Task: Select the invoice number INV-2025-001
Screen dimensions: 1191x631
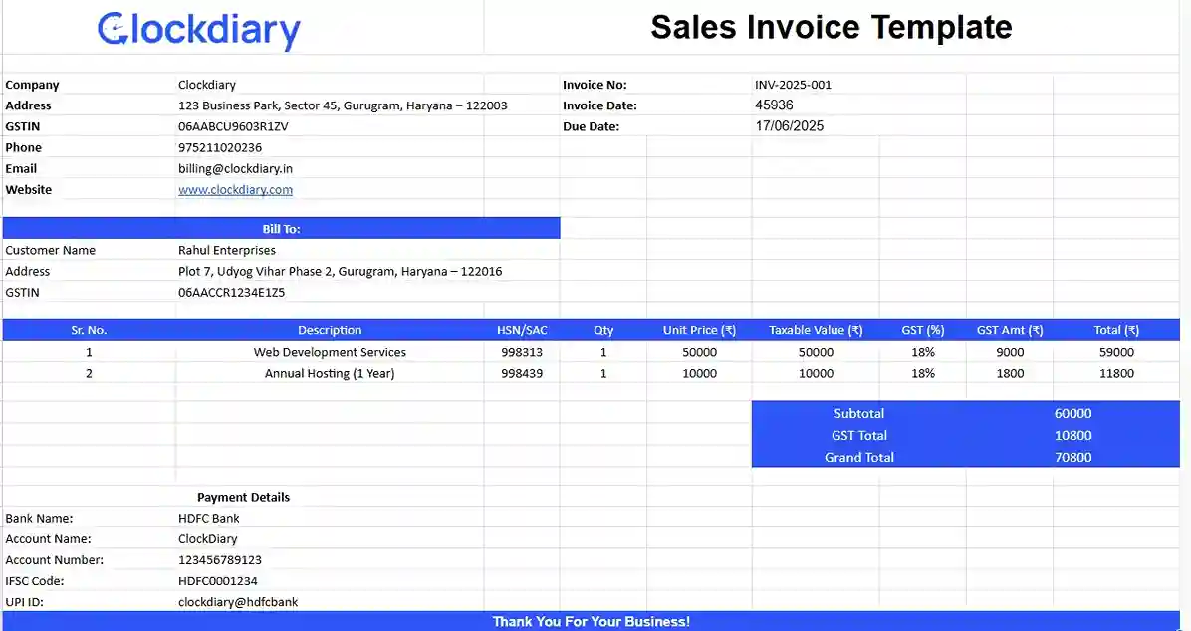Action: point(793,85)
